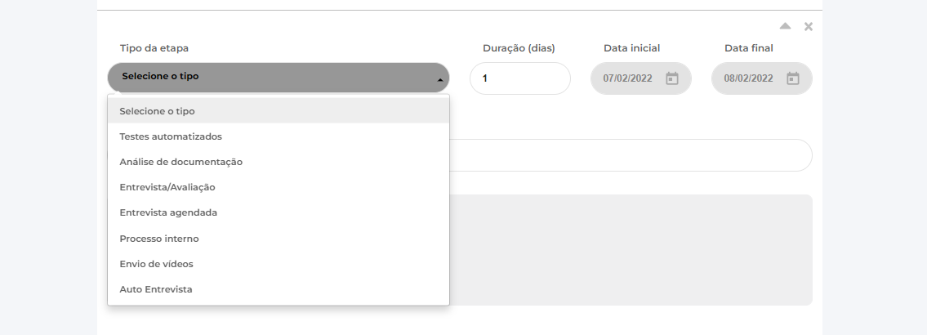Click the Data inicial date field
The image size is (927, 335).
coord(629,78)
